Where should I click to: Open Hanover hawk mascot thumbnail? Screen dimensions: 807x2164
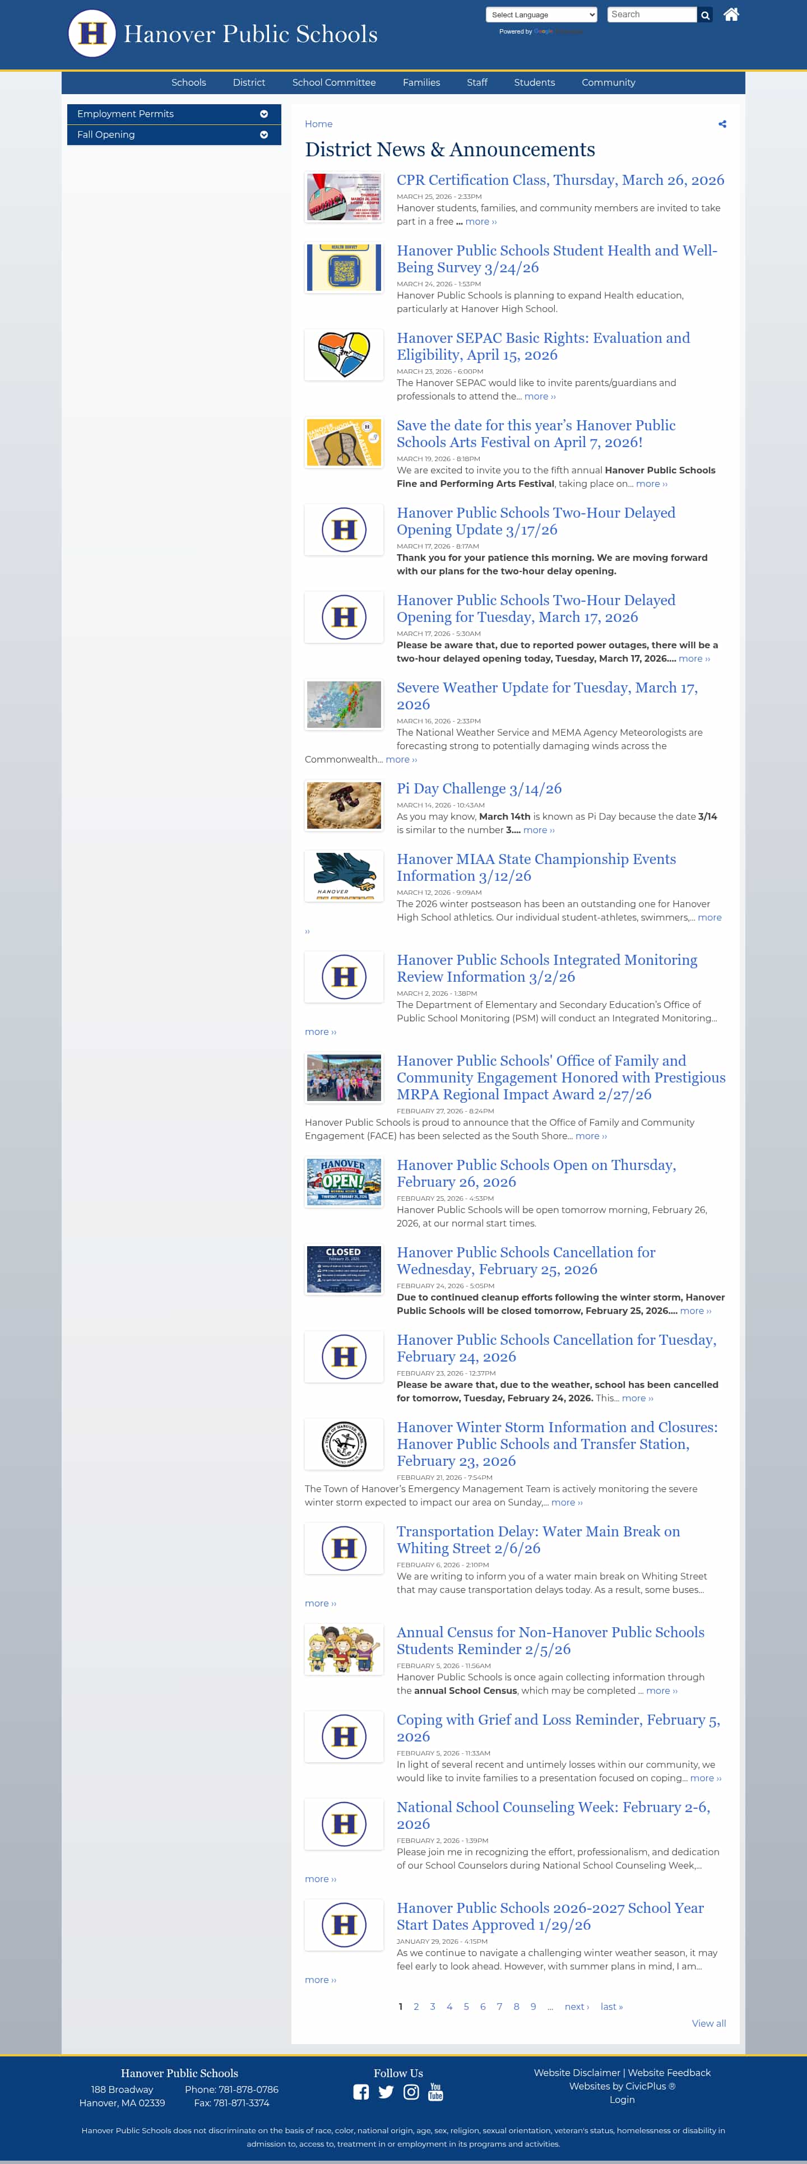[x=344, y=876]
